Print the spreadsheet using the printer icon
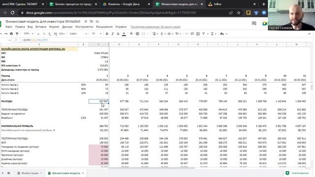This screenshot has height=177, width=315. (x=11, y=34)
